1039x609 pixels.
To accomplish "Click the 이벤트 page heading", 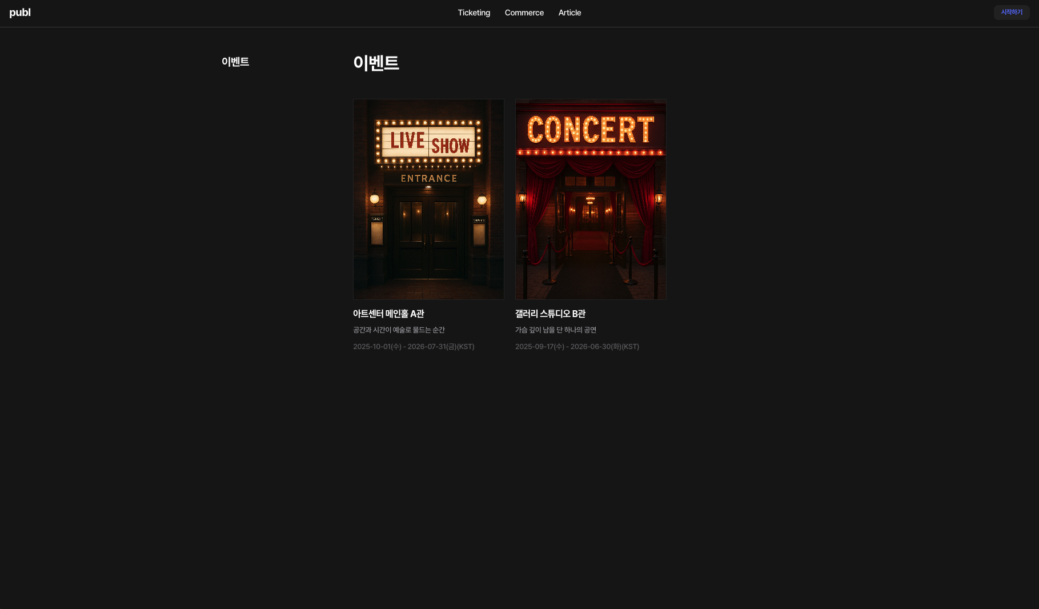I will tap(376, 63).
